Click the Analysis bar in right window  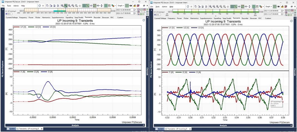223,125
